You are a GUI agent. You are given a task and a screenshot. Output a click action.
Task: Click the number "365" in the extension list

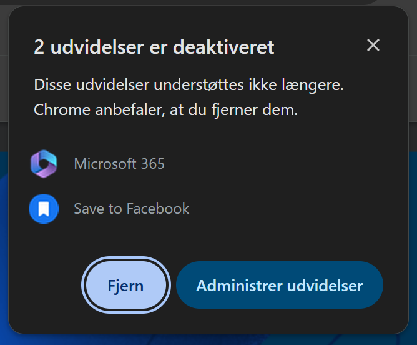(153, 164)
